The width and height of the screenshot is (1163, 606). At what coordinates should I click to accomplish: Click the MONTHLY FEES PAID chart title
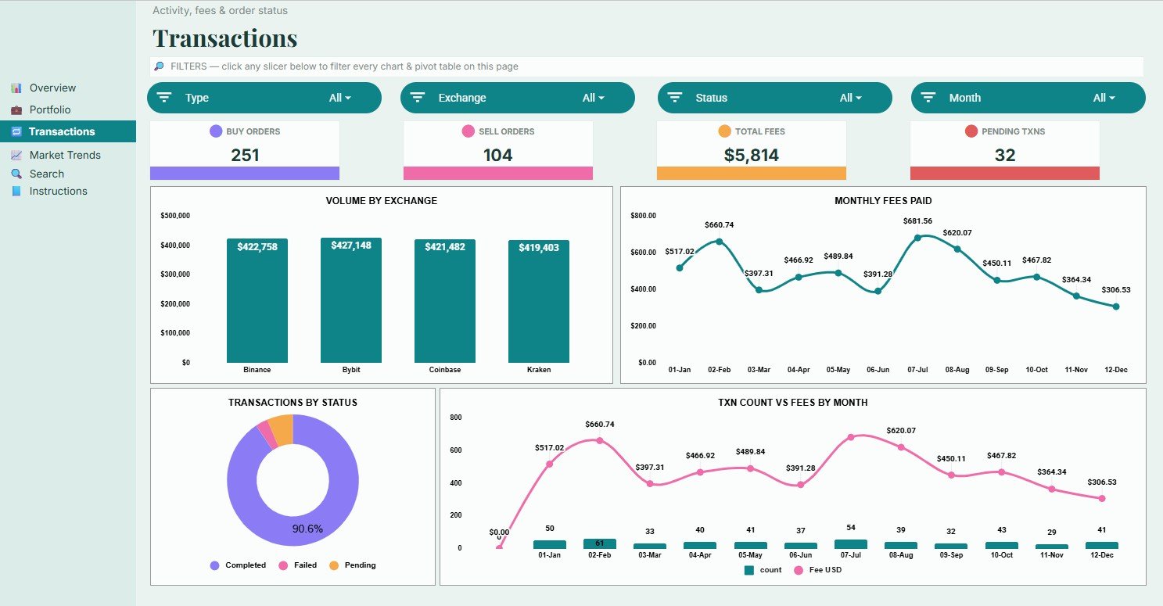tap(883, 201)
